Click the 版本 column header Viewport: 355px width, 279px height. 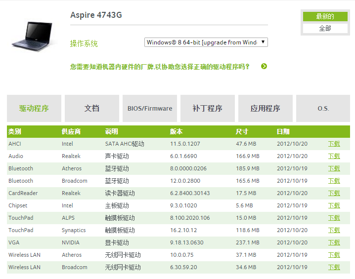pyautogui.click(x=177, y=131)
